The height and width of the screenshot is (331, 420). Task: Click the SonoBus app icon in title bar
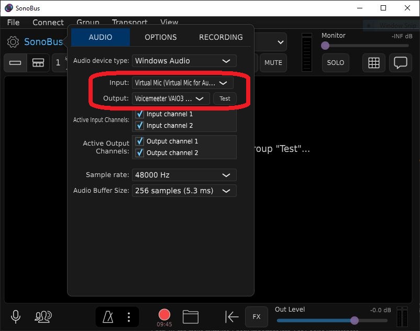pos(9,8)
